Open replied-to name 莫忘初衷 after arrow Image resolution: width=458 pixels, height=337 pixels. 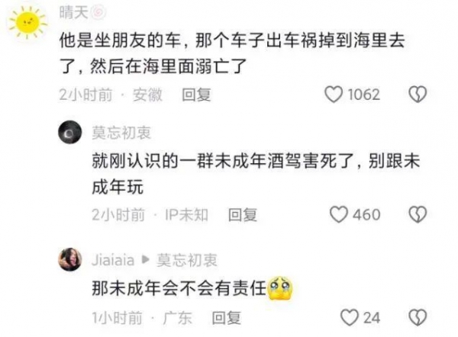click(x=187, y=260)
